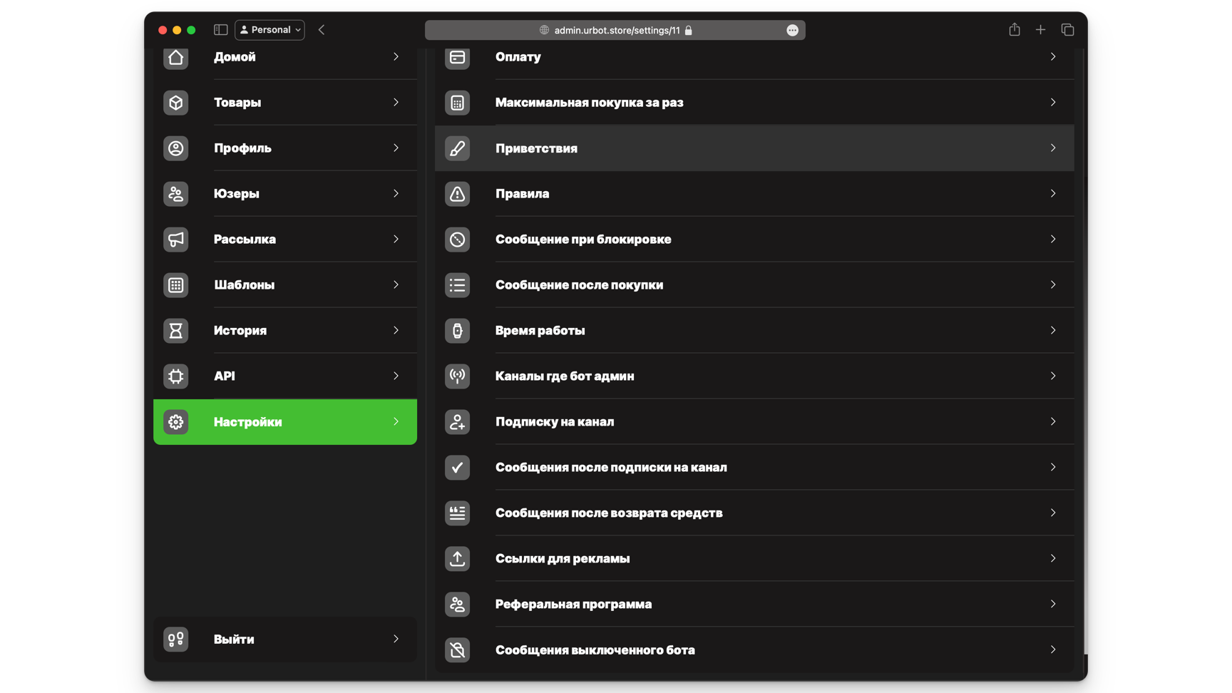Open the Рассылка megaphone icon

[x=176, y=240]
